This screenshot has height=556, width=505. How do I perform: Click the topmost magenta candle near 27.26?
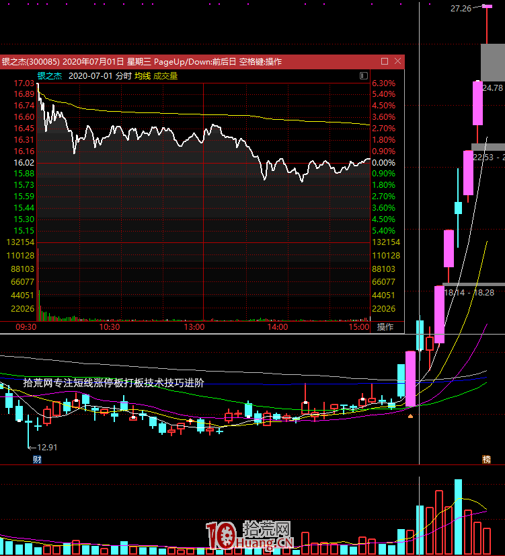pos(487,6)
